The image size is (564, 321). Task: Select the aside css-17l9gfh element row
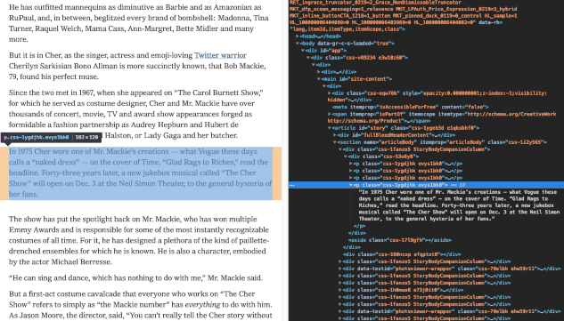tap(400, 240)
